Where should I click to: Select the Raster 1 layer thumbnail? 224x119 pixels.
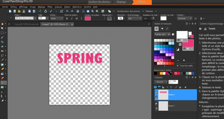coord(163,106)
